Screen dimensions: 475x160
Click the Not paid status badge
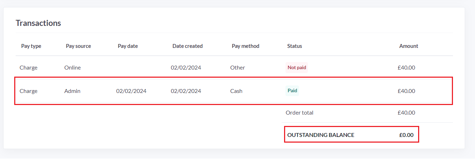297,67
